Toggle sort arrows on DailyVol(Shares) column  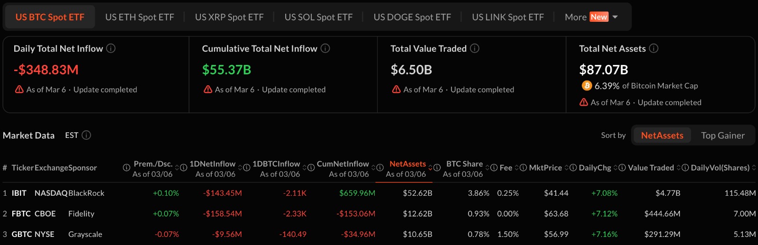click(x=754, y=168)
